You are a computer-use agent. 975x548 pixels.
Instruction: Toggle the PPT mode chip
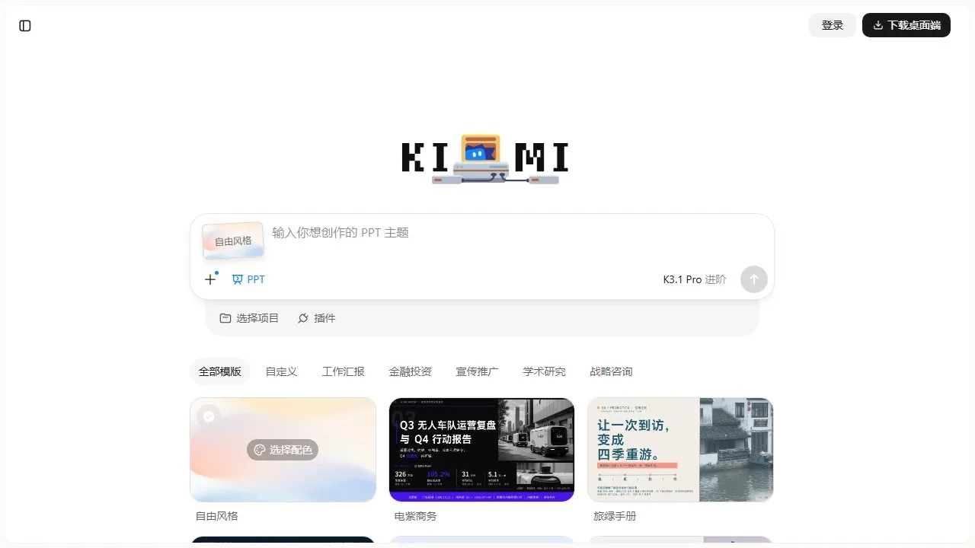[x=248, y=279]
